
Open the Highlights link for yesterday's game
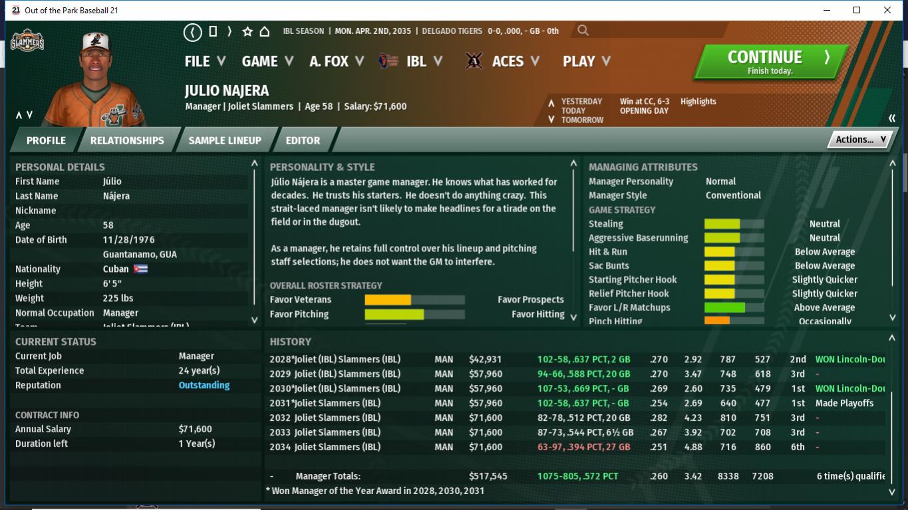698,102
